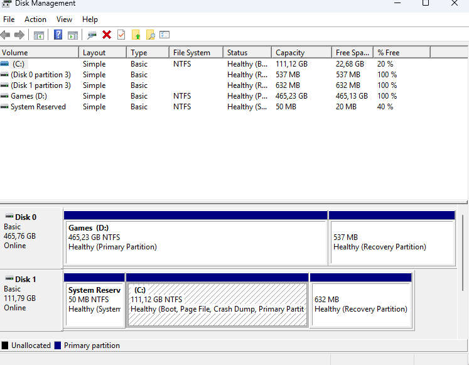Click the Disk Management app title icon
Viewport: 469px width, 365px height.
(x=6, y=3)
